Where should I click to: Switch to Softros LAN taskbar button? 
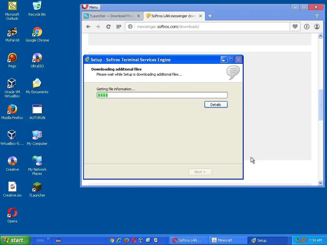189,240
